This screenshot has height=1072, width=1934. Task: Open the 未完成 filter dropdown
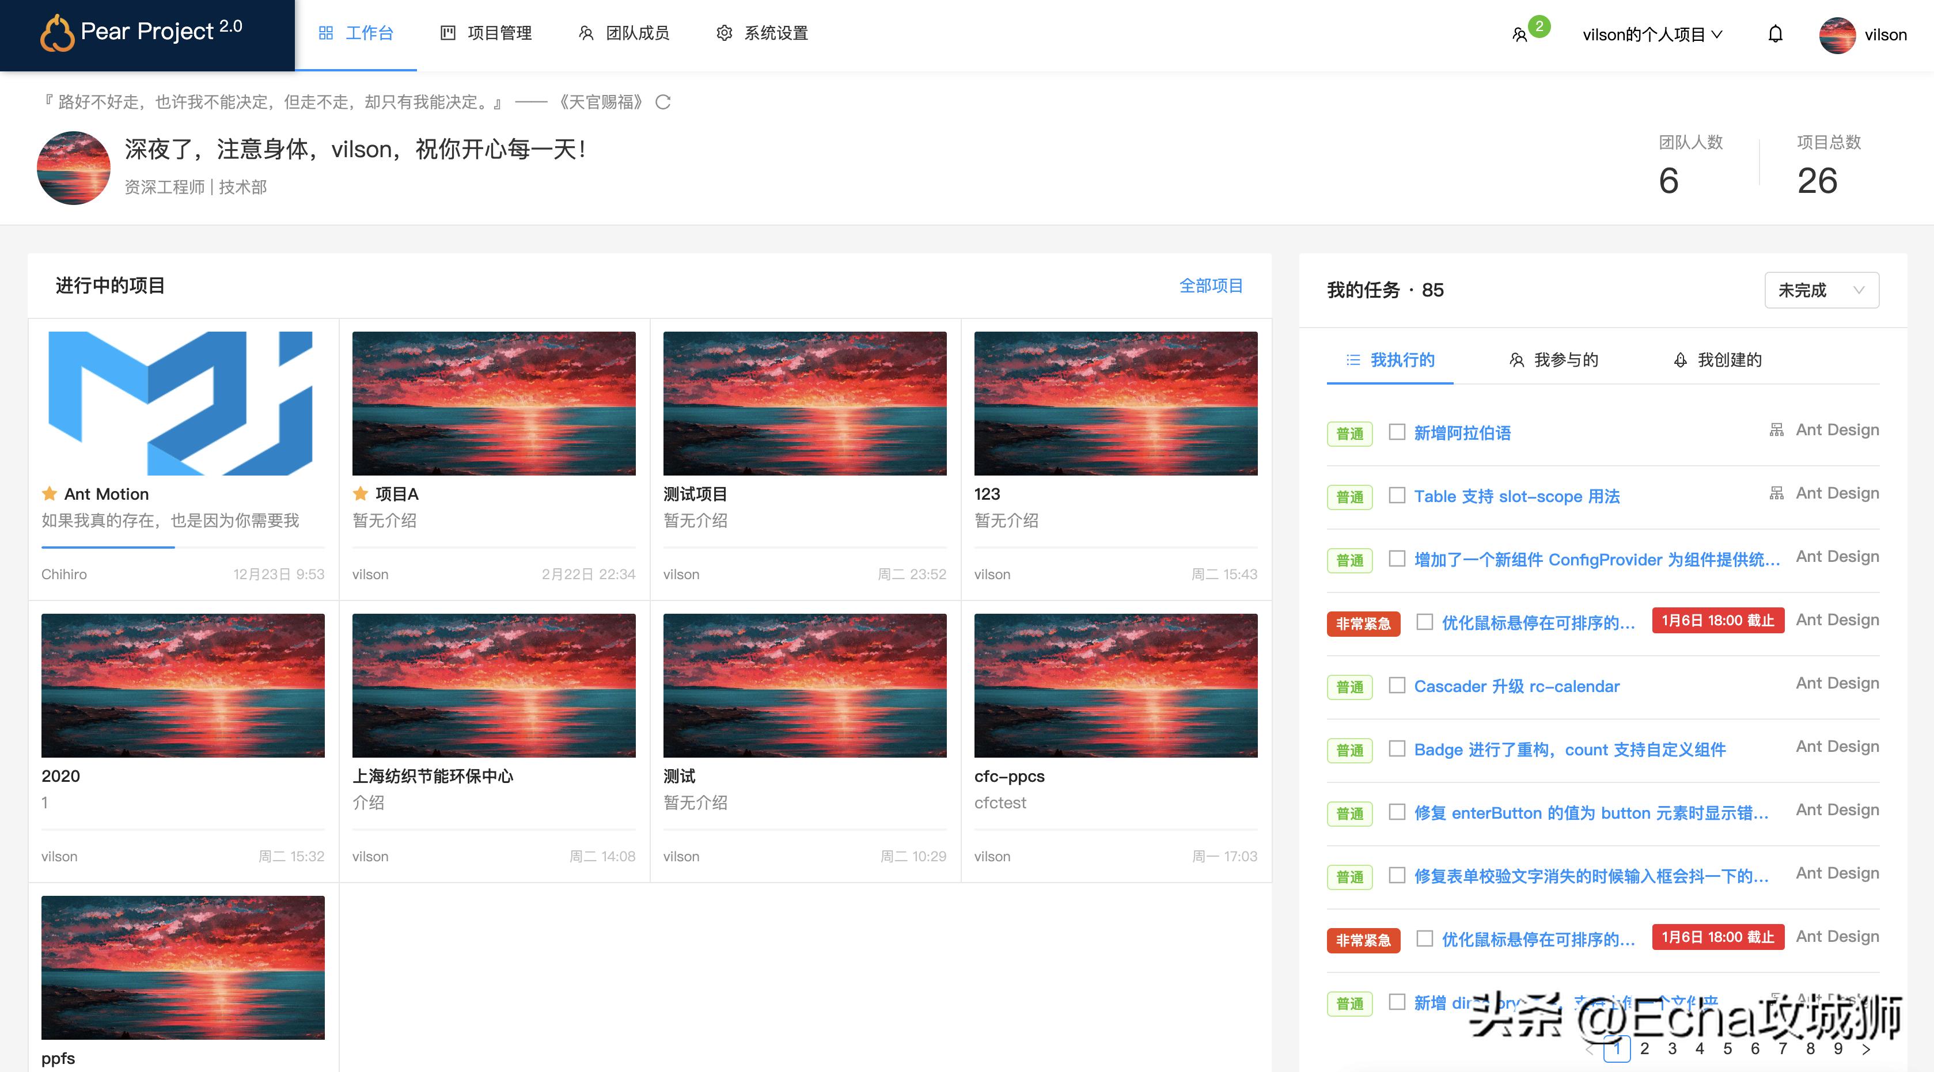tap(1821, 290)
